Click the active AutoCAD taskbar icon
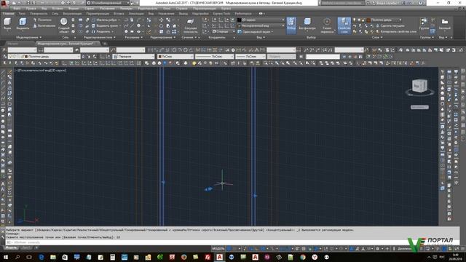Image resolution: width=466 pixels, height=262 pixels. pos(220,257)
